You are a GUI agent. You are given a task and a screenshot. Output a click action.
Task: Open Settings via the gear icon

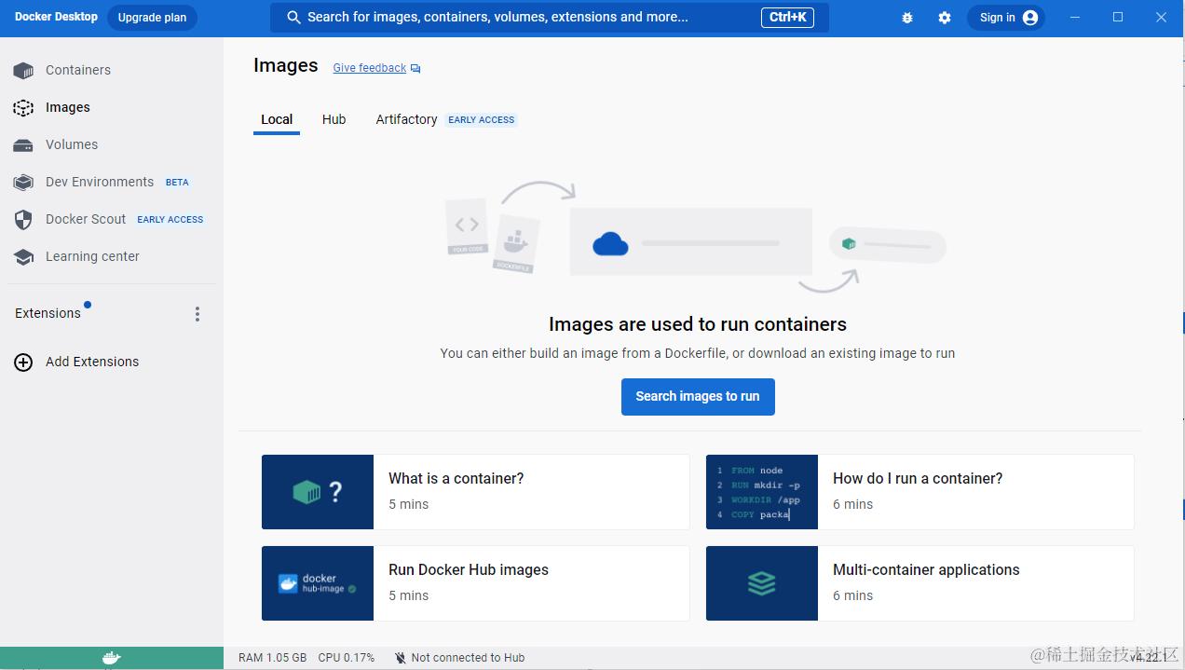point(945,18)
